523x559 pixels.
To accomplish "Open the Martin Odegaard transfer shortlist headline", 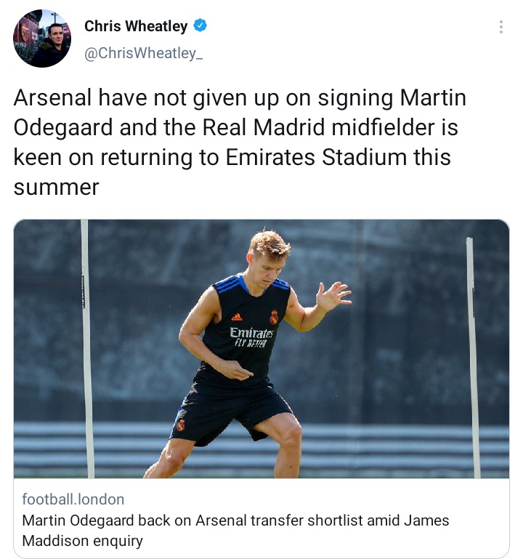I will pos(235,531).
